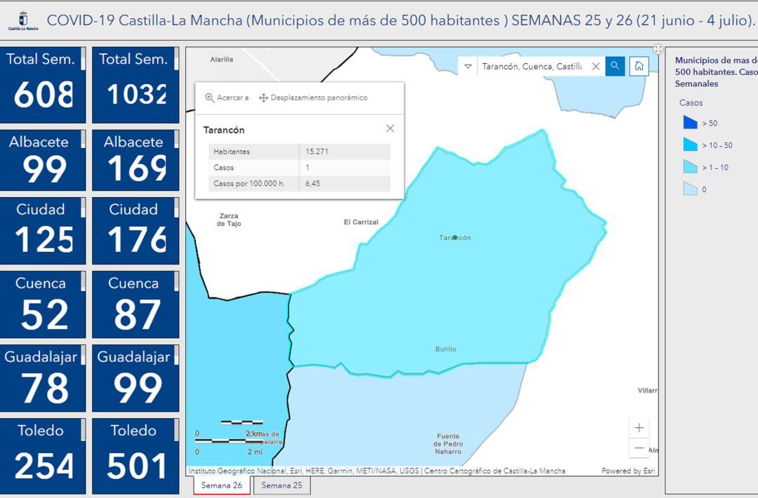Screen dimensions: 758x498
Task: Click the top-right expand widget icon
Action: pos(658,49)
